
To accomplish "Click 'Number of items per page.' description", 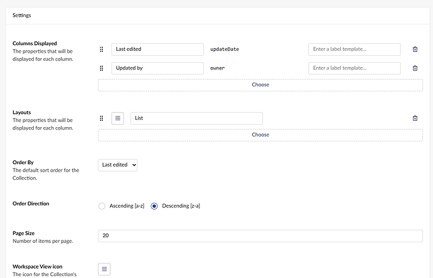I will (43, 241).
